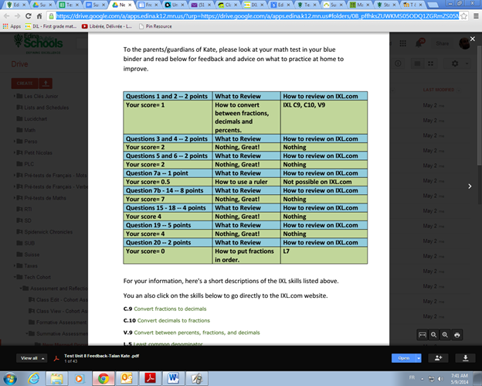Expand the Open button dropdown arrow
This screenshot has width=482, height=386.
click(419, 358)
